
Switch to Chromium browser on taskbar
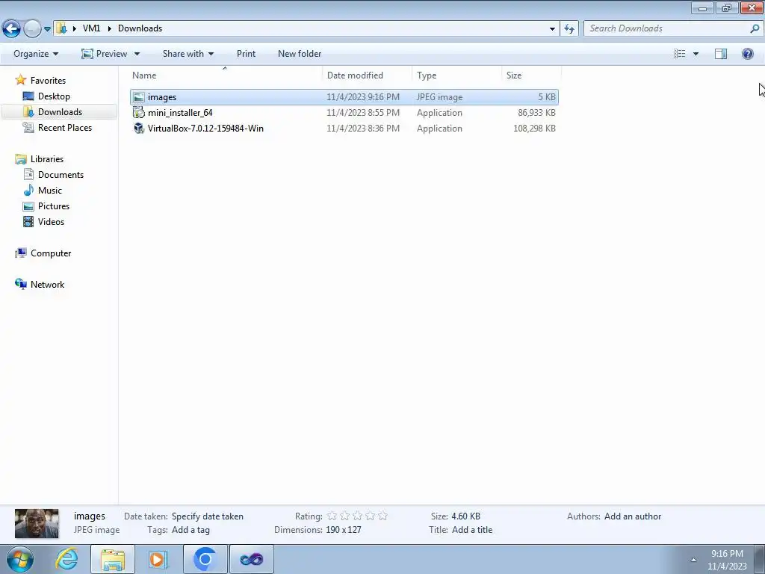205,559
